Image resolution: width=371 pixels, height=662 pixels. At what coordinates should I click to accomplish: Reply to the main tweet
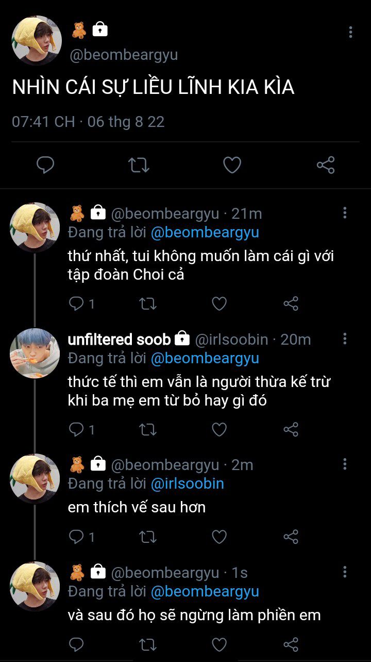pos(46,165)
